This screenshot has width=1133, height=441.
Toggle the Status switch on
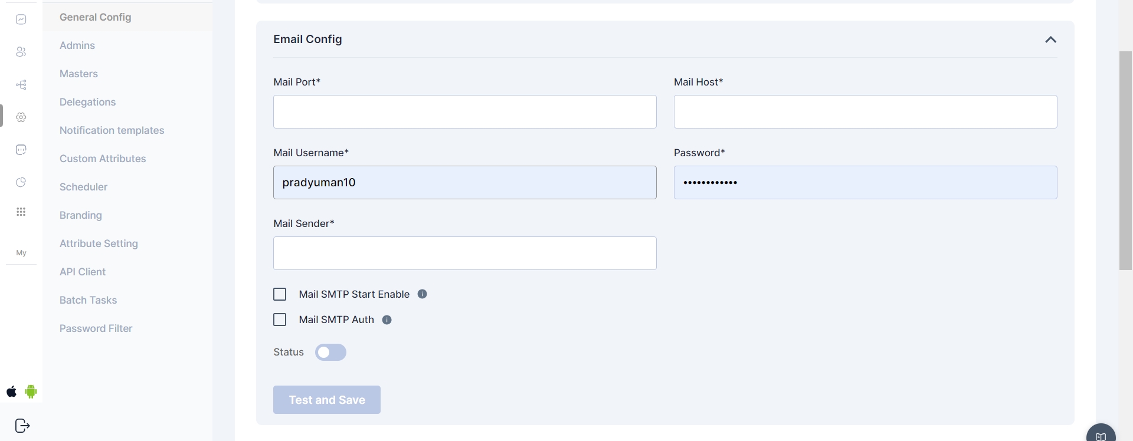(x=330, y=353)
